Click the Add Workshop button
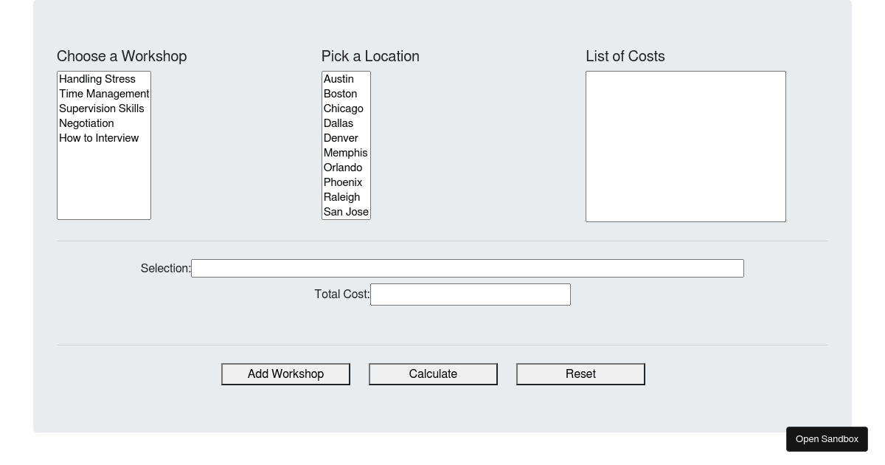 pyautogui.click(x=285, y=374)
